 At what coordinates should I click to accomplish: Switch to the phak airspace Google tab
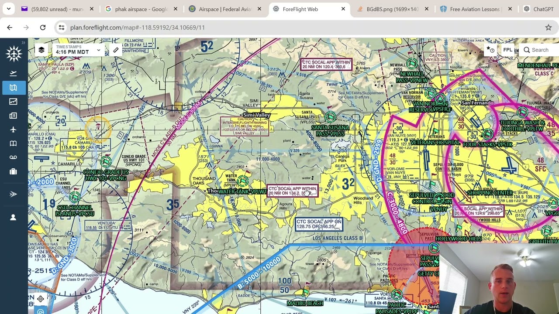(x=141, y=9)
